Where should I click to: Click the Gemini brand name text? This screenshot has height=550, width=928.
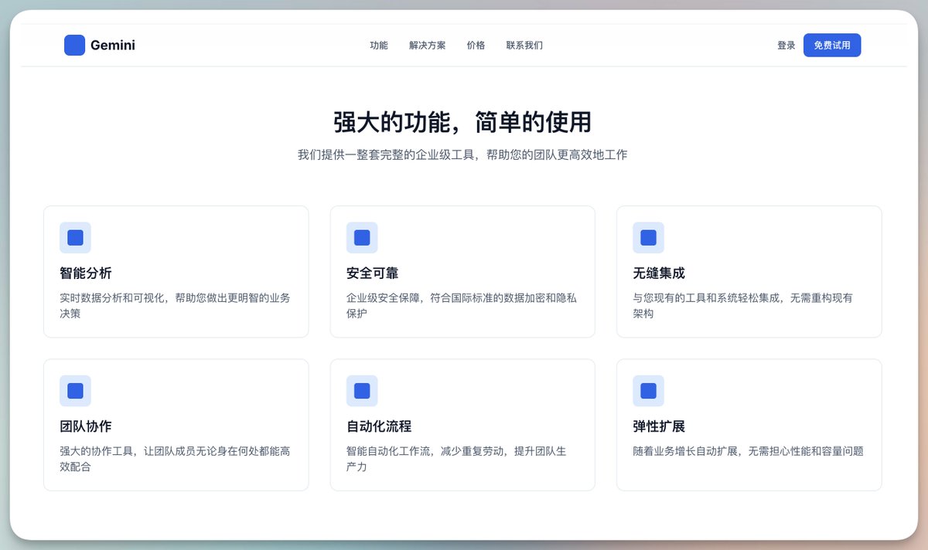[113, 45]
